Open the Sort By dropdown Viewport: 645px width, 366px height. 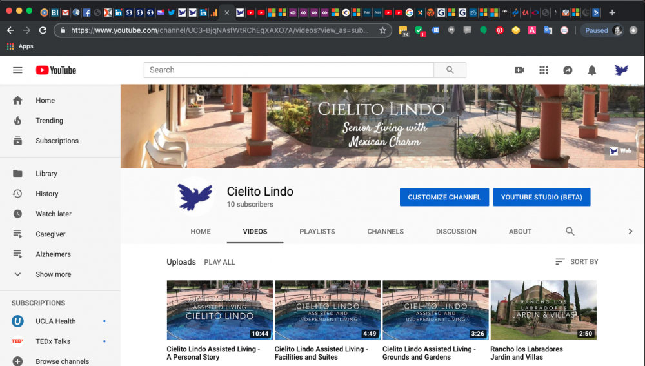(577, 261)
